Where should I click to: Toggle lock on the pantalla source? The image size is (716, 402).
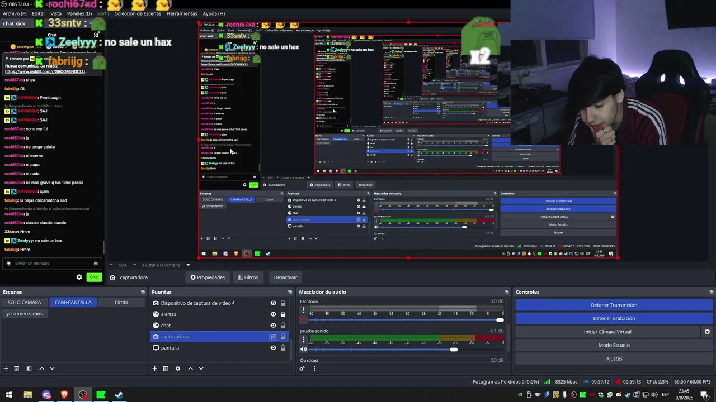(283, 348)
